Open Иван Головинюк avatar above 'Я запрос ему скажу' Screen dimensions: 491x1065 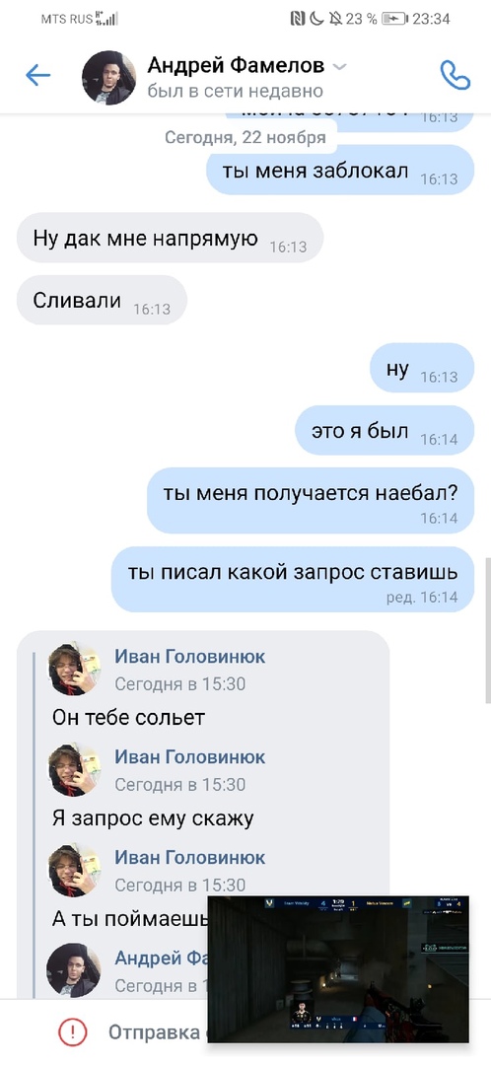pos(73,769)
